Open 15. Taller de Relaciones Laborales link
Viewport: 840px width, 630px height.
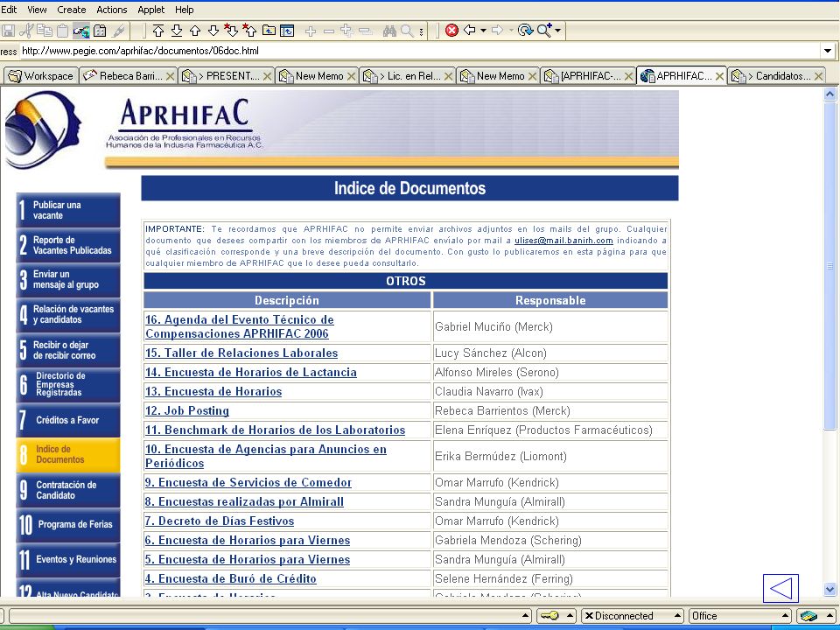coord(241,353)
